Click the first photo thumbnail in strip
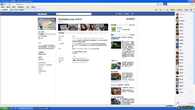Image resolution: width=195 pixels, height=110 pixels. 63,27
